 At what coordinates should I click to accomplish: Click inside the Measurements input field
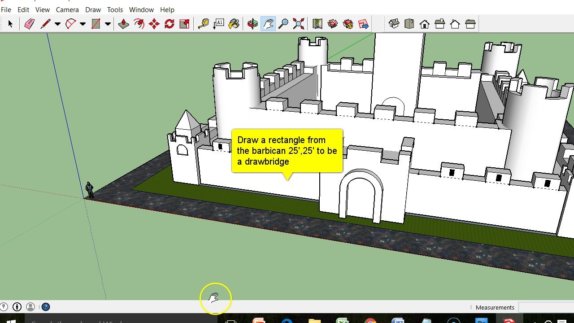(546, 307)
